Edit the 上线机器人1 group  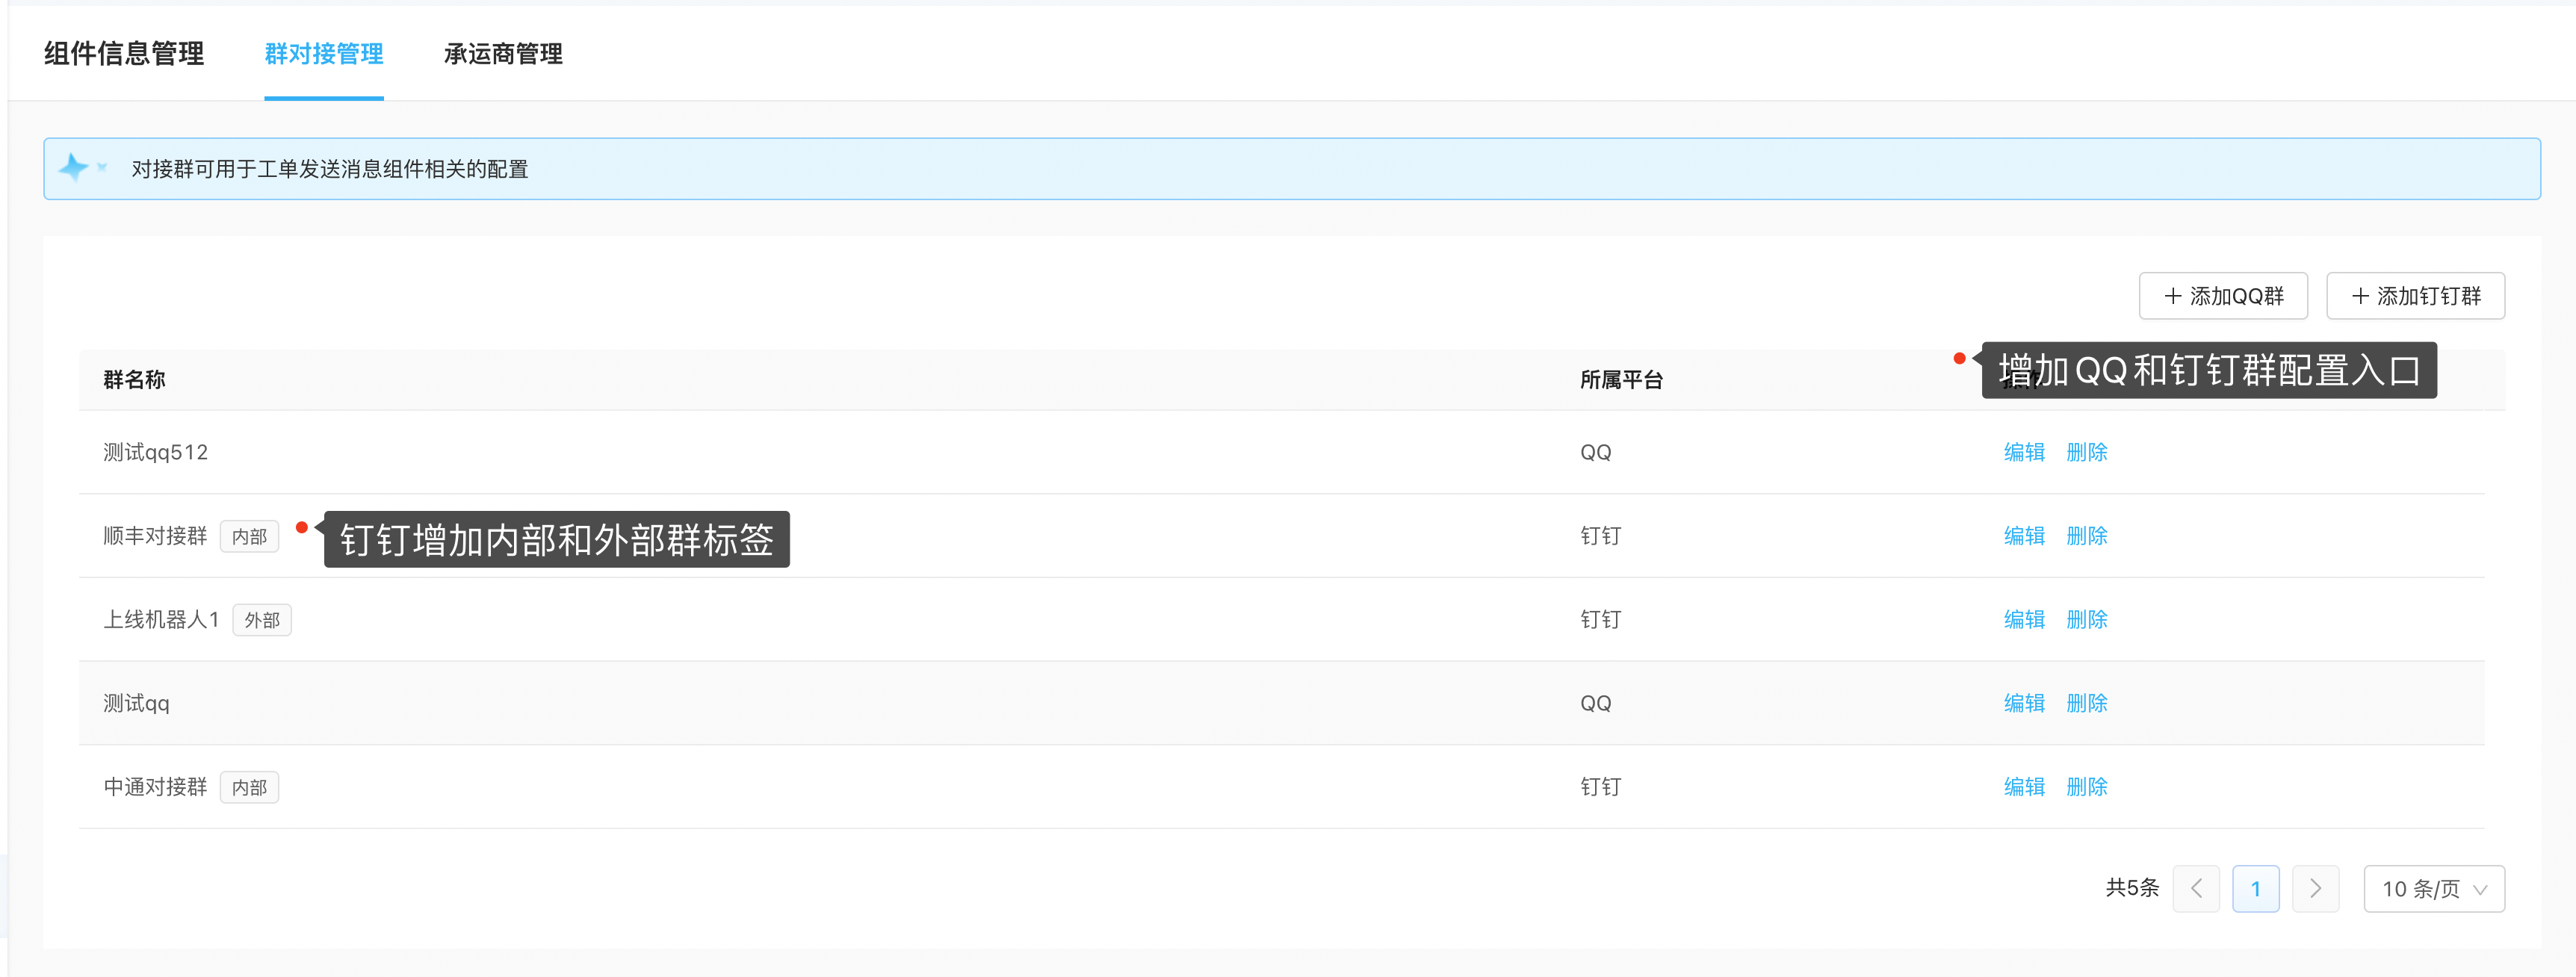tap(2024, 620)
